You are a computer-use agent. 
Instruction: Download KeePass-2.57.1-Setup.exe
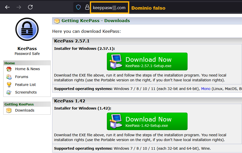147,62
